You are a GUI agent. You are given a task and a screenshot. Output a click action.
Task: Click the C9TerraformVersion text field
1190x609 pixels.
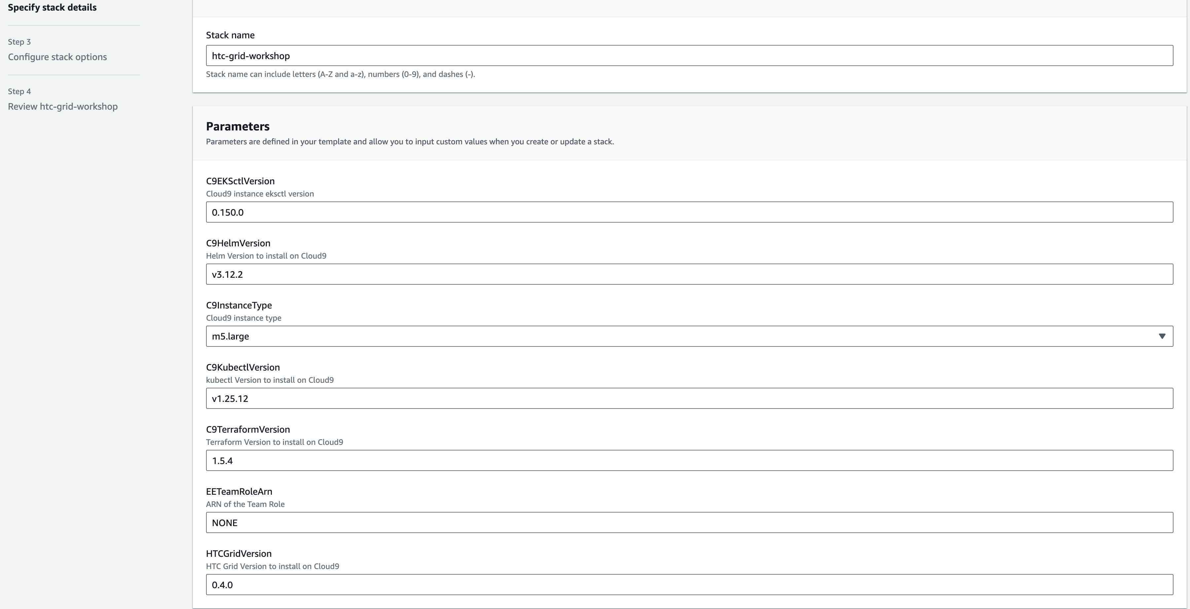point(688,460)
